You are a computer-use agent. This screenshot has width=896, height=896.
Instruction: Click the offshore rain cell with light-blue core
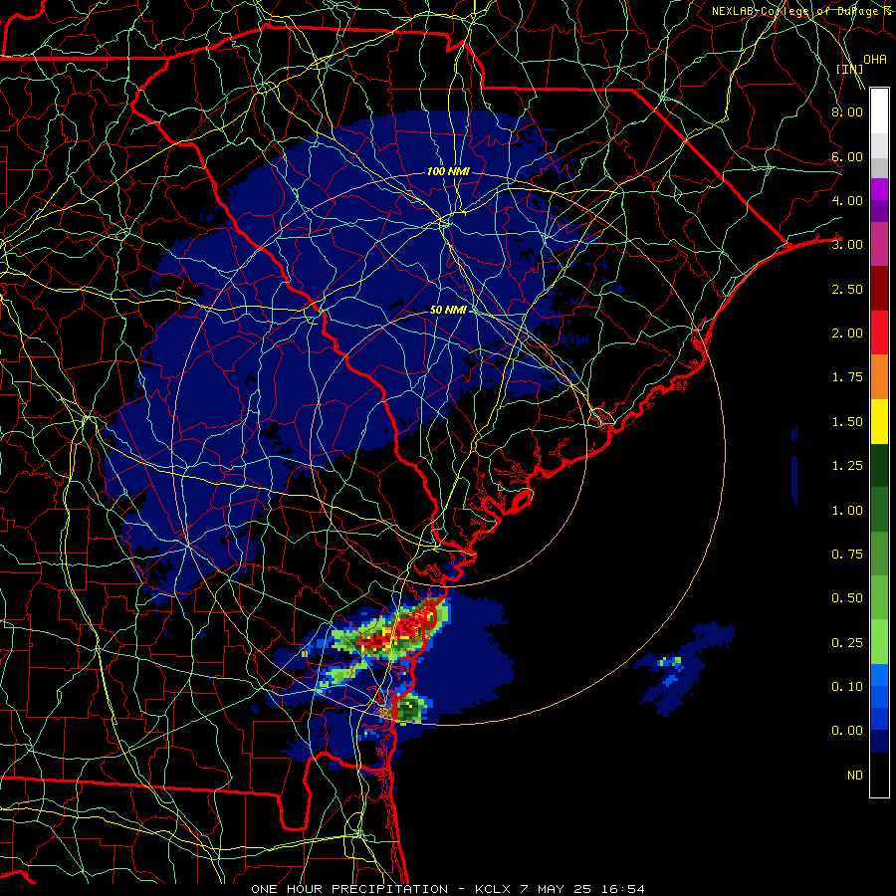pyautogui.click(x=683, y=669)
